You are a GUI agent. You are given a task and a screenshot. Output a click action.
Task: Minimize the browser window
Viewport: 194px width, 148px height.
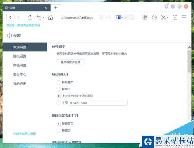[173, 6]
